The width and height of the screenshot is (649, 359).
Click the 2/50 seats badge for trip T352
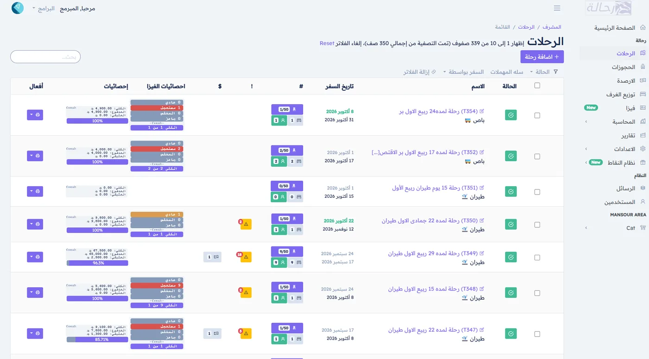click(x=287, y=151)
